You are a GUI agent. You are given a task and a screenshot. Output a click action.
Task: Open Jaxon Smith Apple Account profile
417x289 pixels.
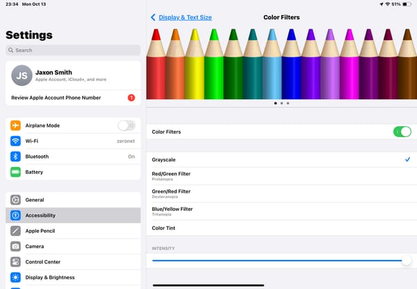point(73,76)
